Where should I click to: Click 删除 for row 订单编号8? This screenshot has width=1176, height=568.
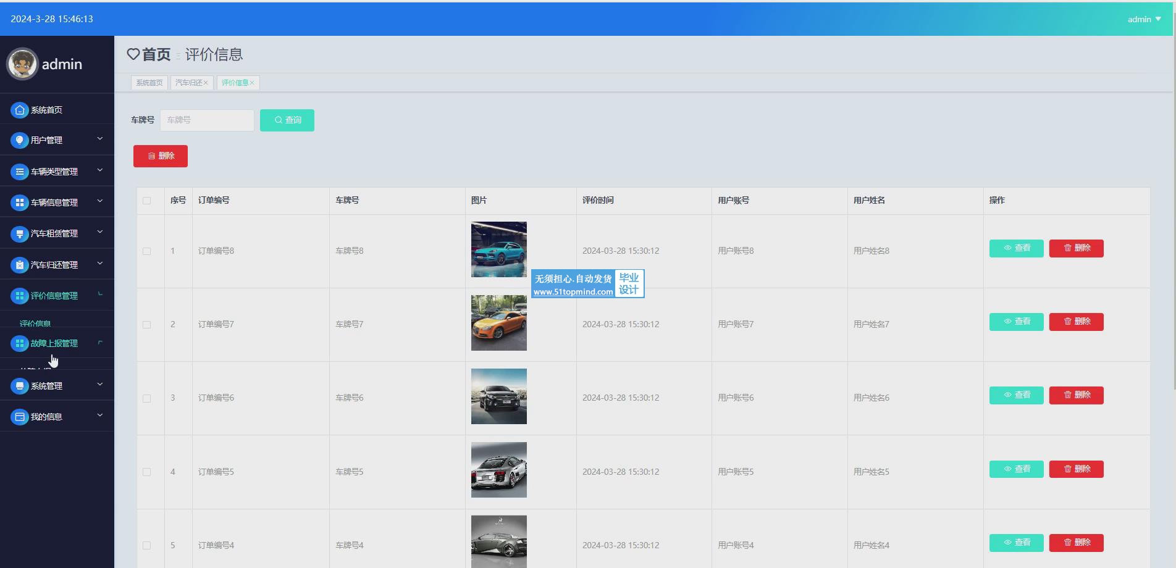[1077, 248]
